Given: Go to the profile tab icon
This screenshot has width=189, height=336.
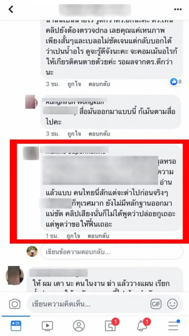Looking at the screenshot, I should point(79,326).
